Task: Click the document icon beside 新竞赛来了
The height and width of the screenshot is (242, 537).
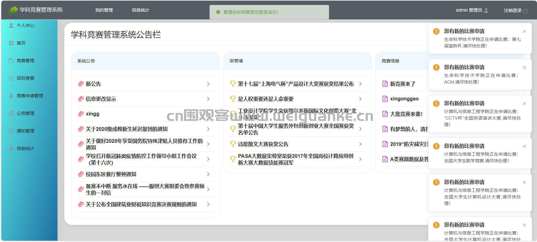Action: 385,84
